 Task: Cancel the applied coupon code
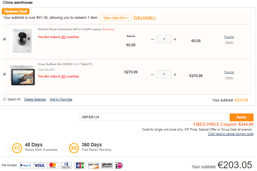230,134
